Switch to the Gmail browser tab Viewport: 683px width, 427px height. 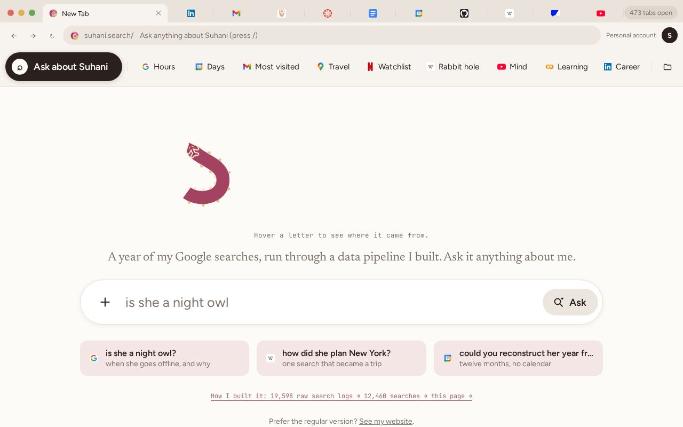click(x=236, y=13)
